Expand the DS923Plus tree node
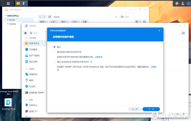 tap(6, 16)
